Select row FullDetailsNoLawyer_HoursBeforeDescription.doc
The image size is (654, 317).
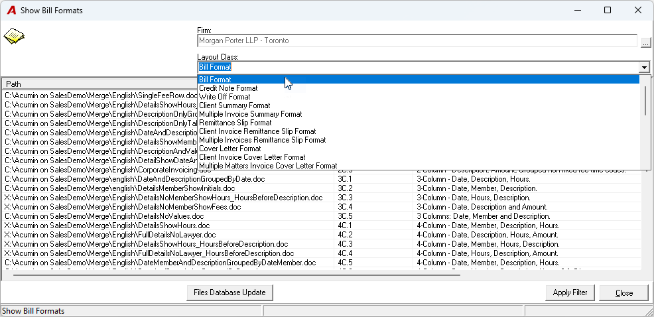point(321,253)
